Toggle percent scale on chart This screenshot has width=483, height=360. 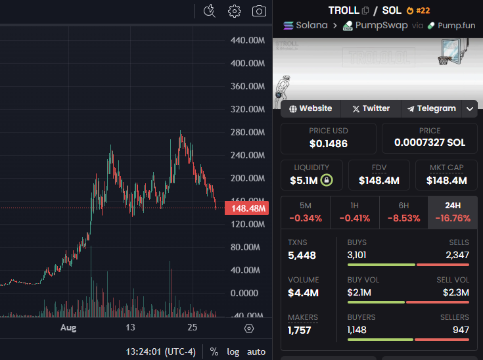(214, 351)
